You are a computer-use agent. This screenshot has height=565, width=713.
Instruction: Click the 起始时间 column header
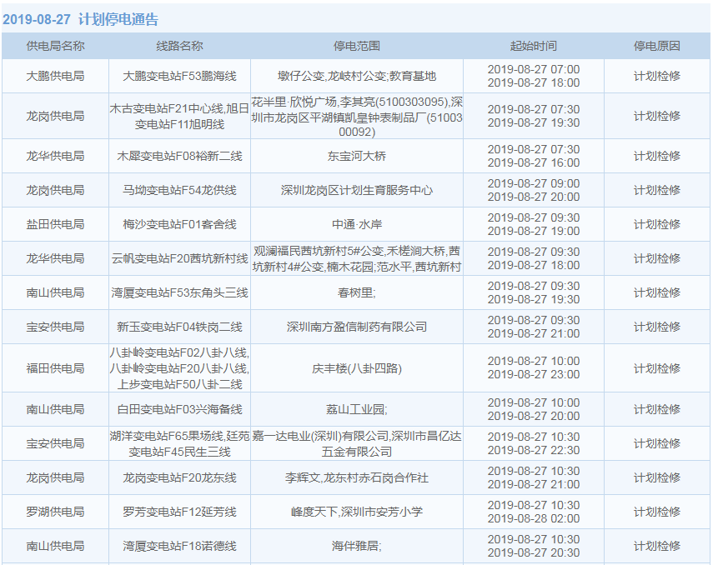[533, 46]
